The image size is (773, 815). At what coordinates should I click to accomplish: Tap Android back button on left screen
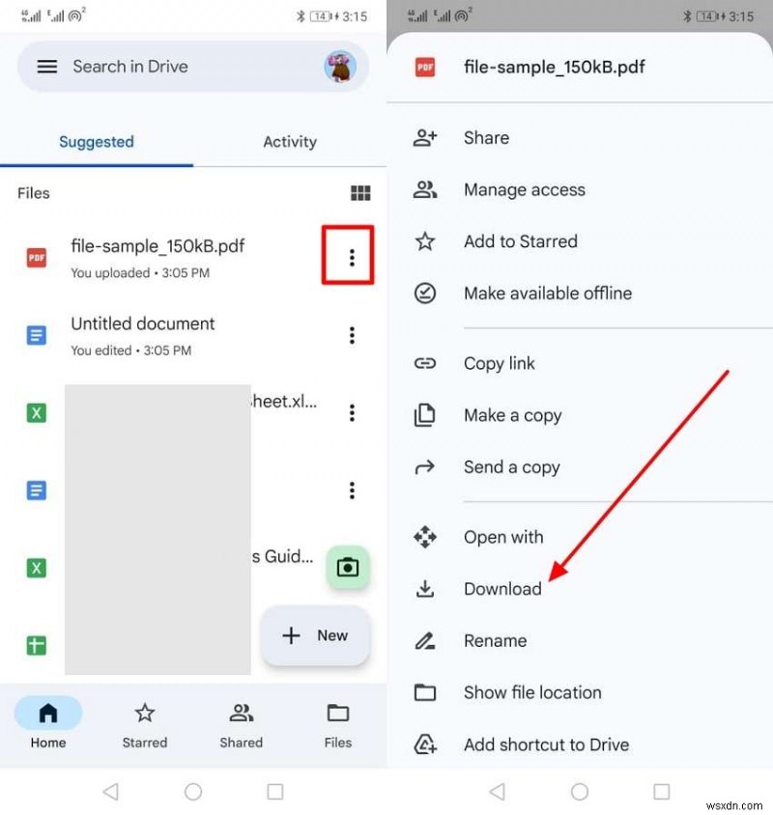(x=111, y=792)
